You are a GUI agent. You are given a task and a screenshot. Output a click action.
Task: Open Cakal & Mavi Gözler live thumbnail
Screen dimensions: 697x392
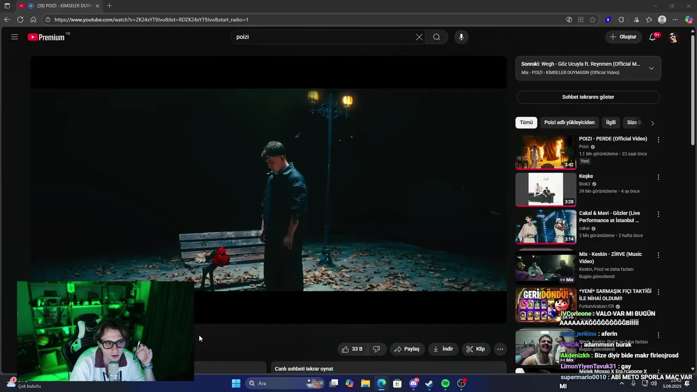[546, 226]
